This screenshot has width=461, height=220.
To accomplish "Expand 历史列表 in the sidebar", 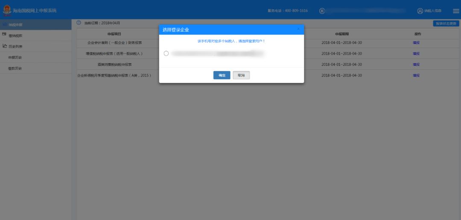I will pyautogui.click(x=35, y=47).
